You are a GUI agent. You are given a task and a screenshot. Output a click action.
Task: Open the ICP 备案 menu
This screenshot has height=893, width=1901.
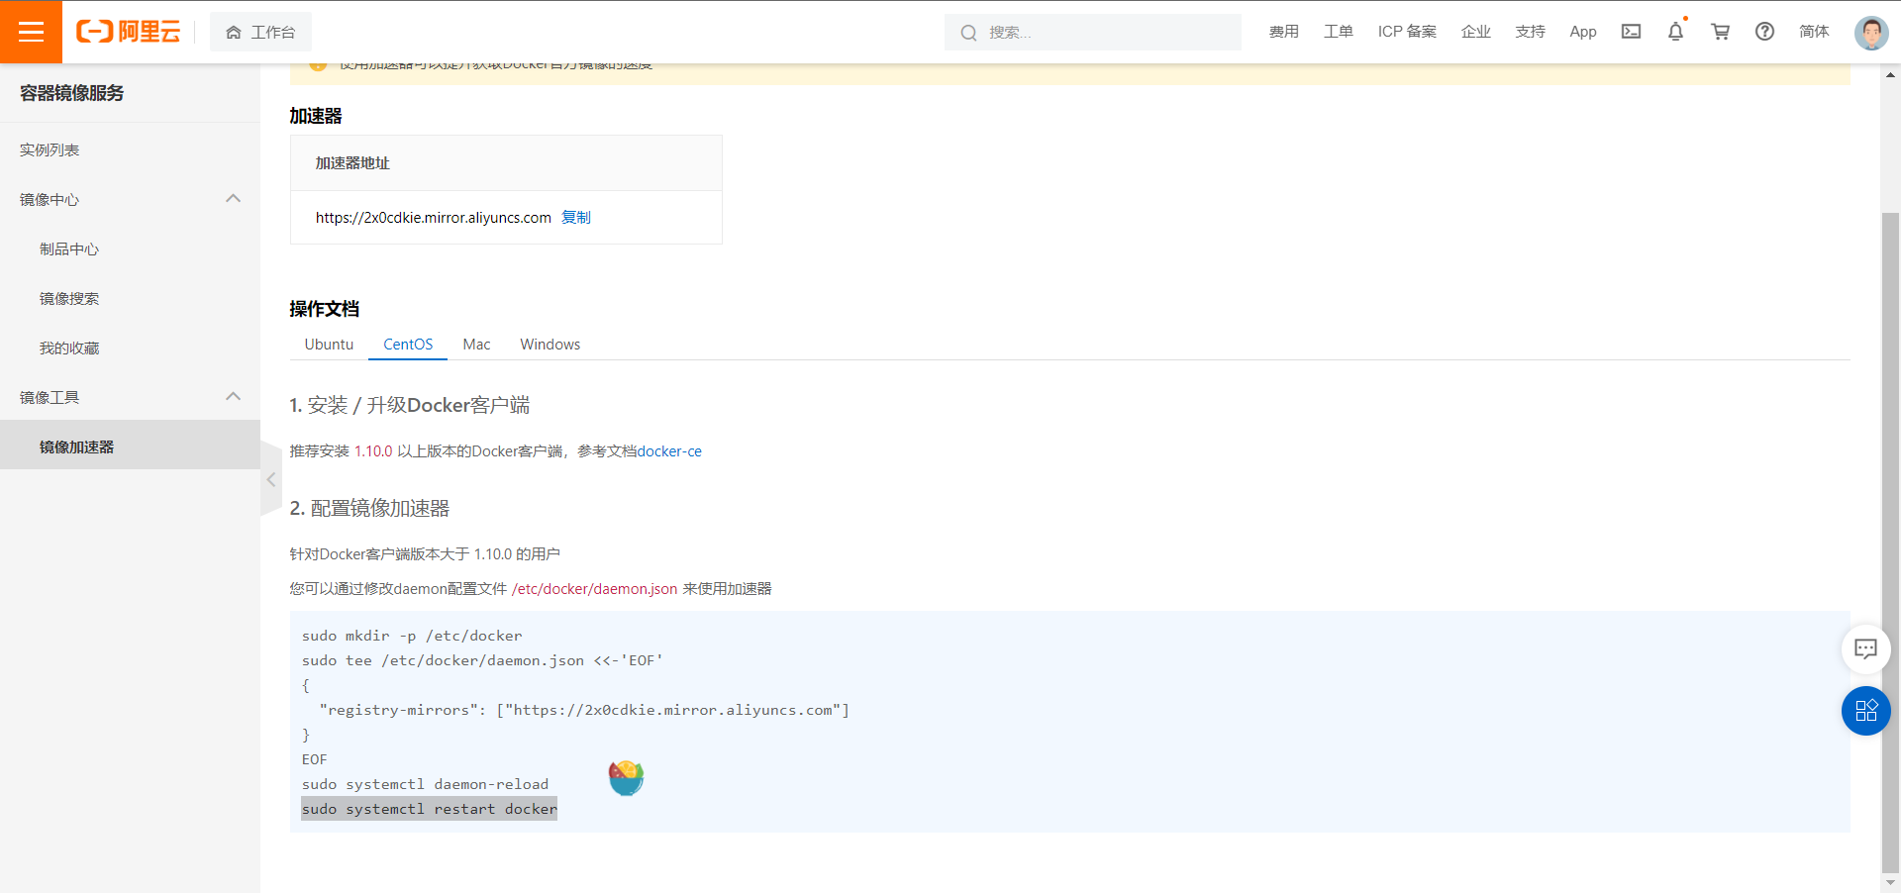pos(1406,32)
